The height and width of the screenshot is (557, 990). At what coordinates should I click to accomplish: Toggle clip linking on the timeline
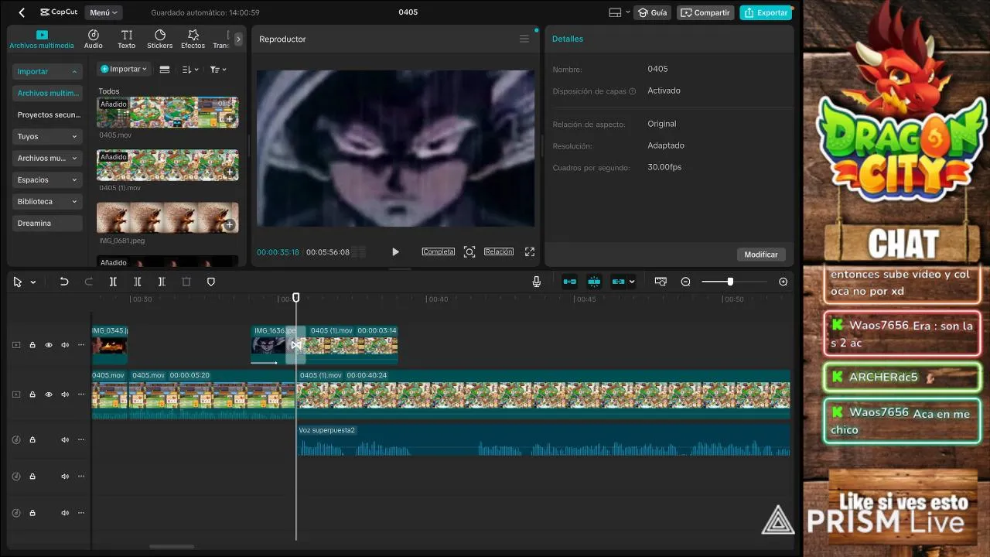point(618,282)
